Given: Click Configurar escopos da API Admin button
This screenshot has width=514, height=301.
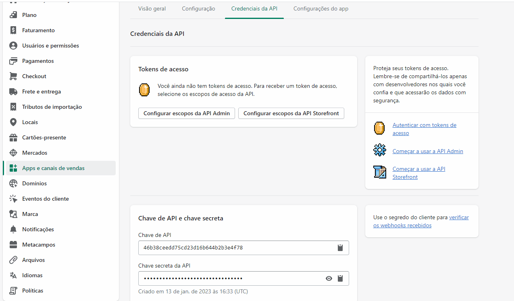Looking at the screenshot, I should 187,113.
